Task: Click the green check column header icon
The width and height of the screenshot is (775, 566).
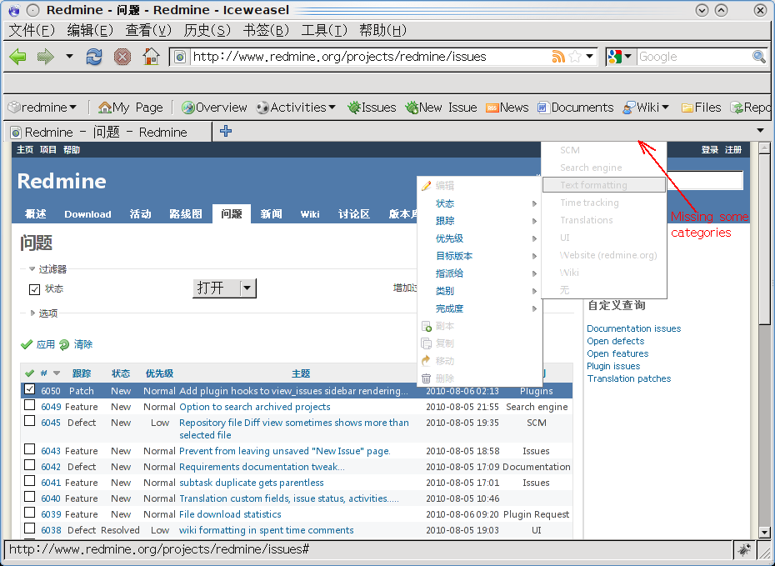Action: coord(29,373)
